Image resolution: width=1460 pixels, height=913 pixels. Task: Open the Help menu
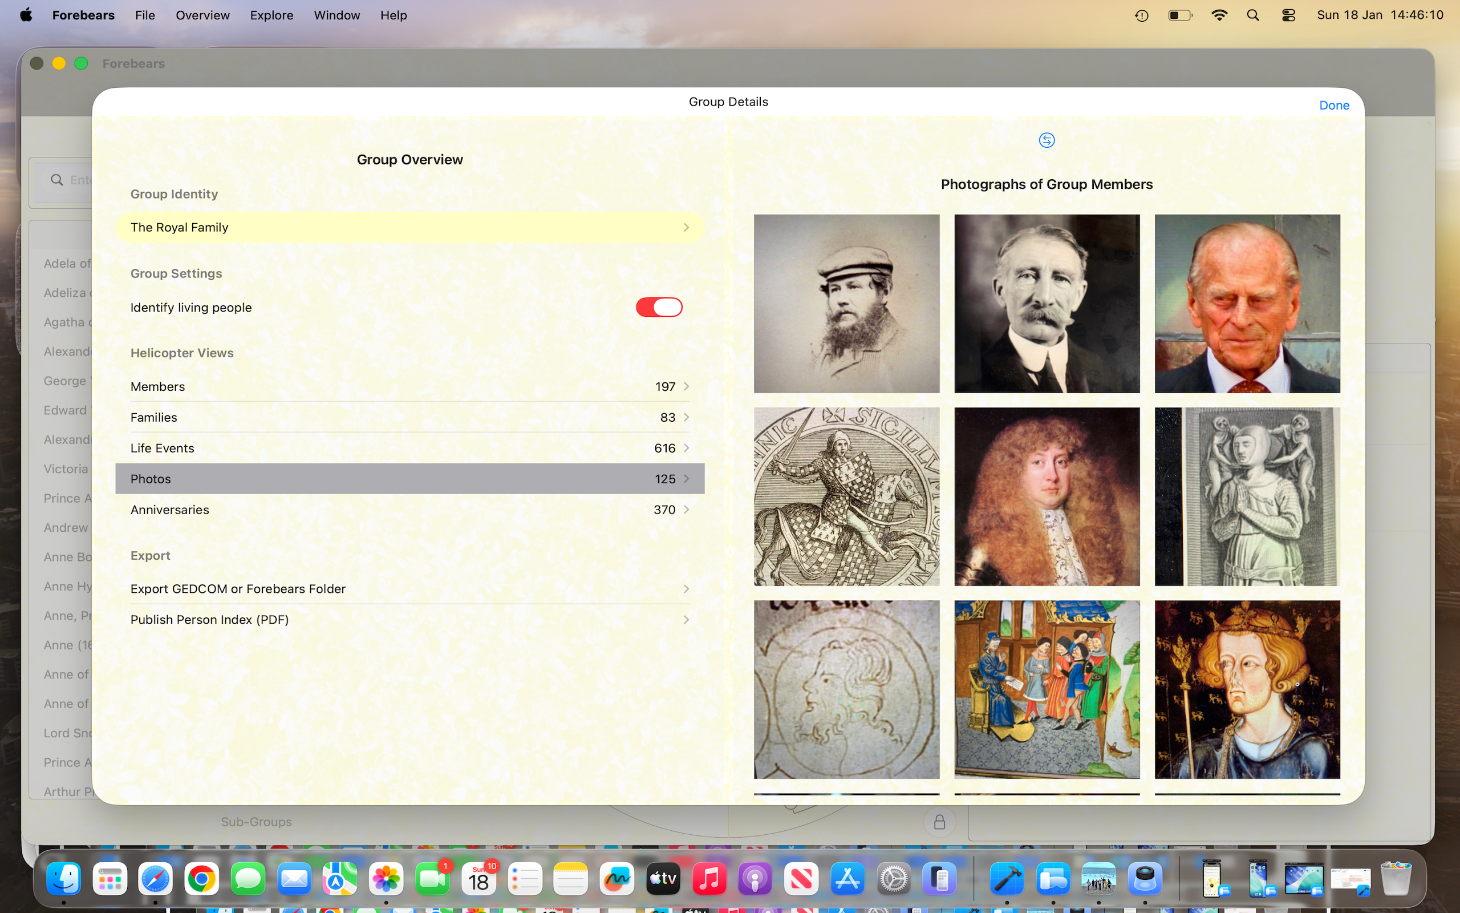394,15
